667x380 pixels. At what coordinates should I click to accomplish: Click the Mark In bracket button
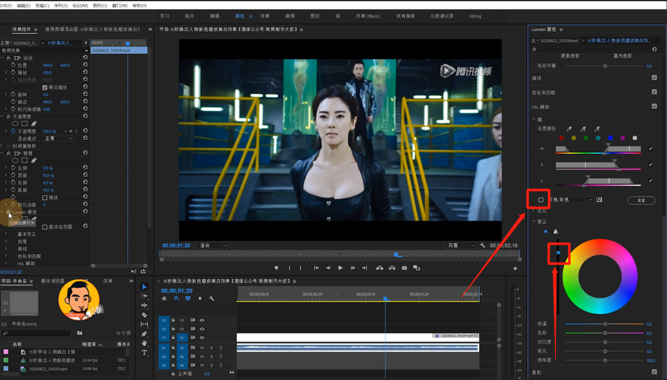(289, 268)
